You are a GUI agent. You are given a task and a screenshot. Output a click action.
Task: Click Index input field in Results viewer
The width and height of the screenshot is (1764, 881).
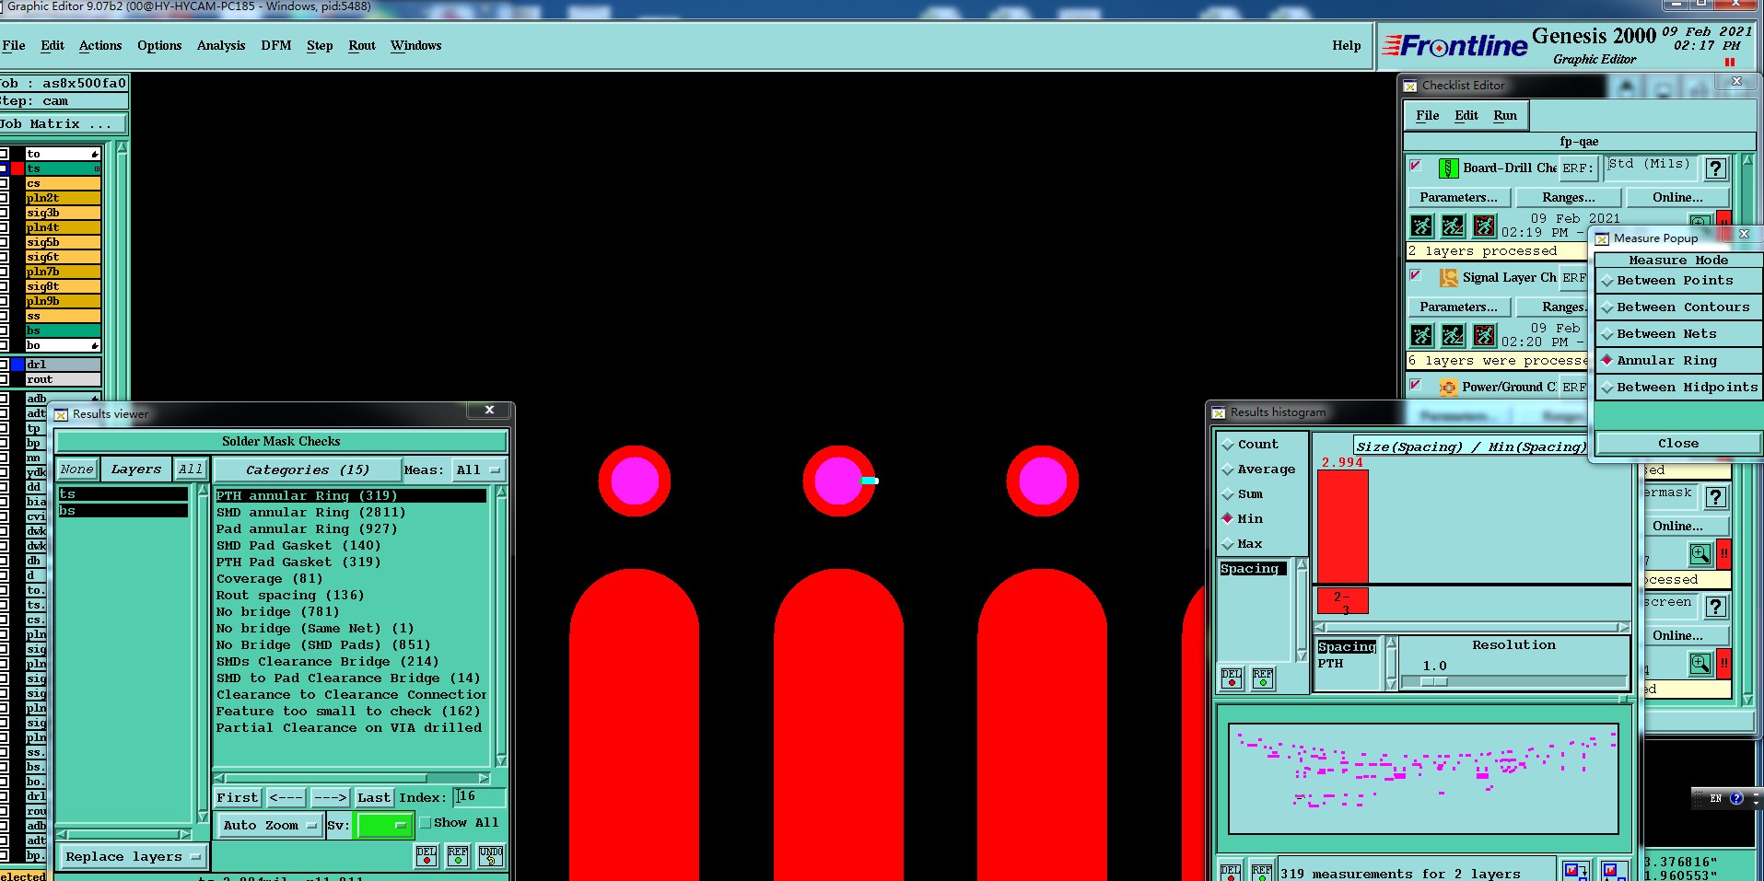pyautogui.click(x=480, y=797)
